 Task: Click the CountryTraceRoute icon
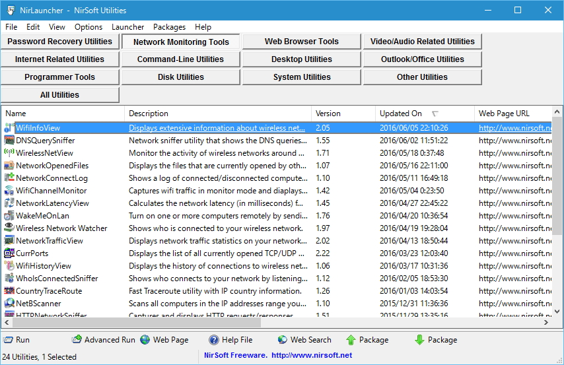click(x=9, y=291)
